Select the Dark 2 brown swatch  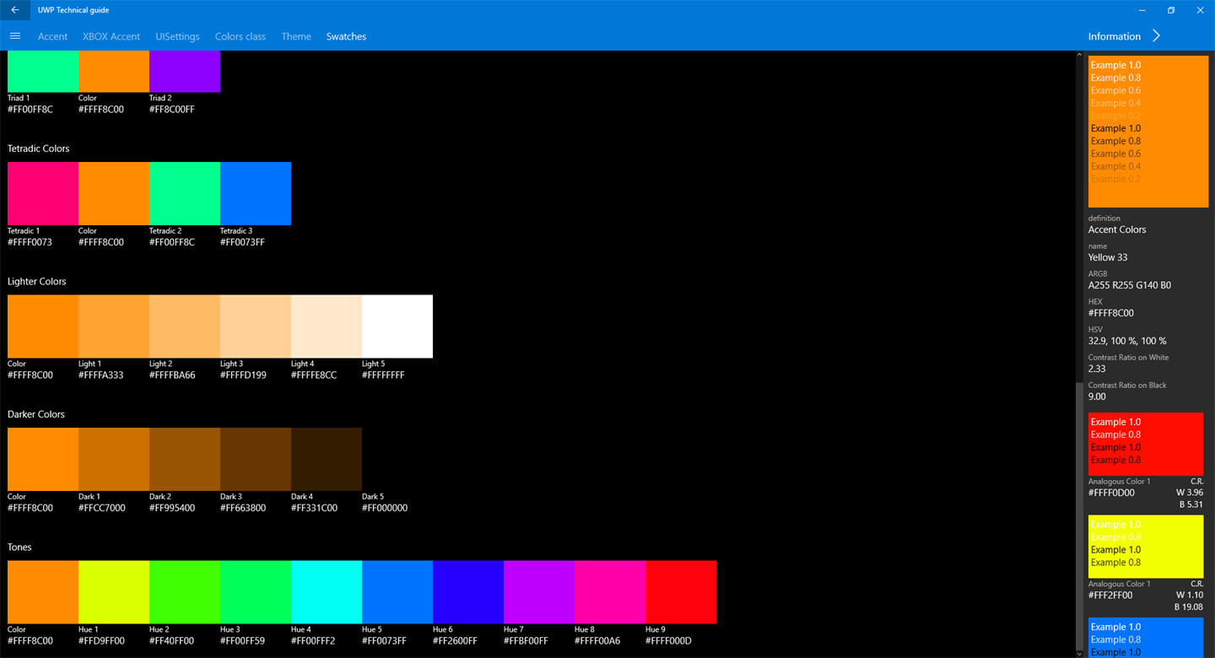185,459
